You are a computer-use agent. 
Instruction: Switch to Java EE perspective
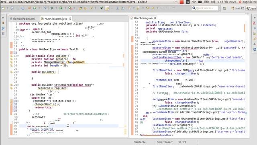[238, 8]
